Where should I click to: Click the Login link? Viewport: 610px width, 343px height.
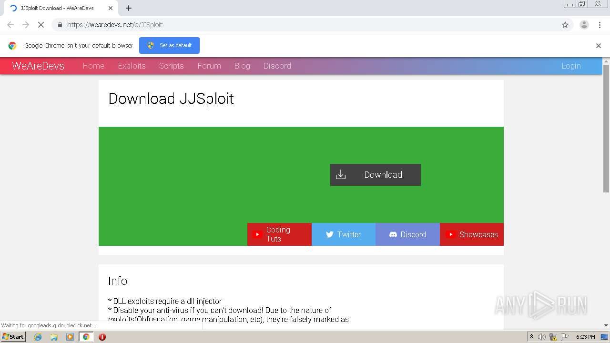point(571,66)
